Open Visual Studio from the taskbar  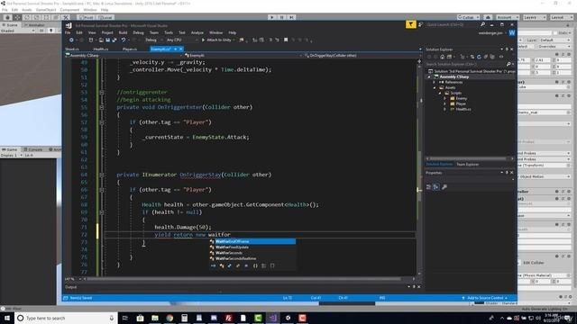click(273, 318)
